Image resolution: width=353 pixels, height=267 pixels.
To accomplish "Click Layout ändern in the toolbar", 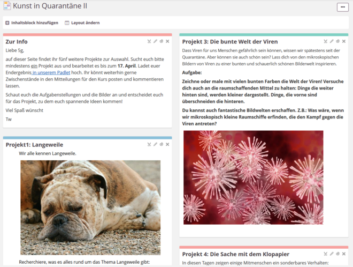I will point(81,23).
